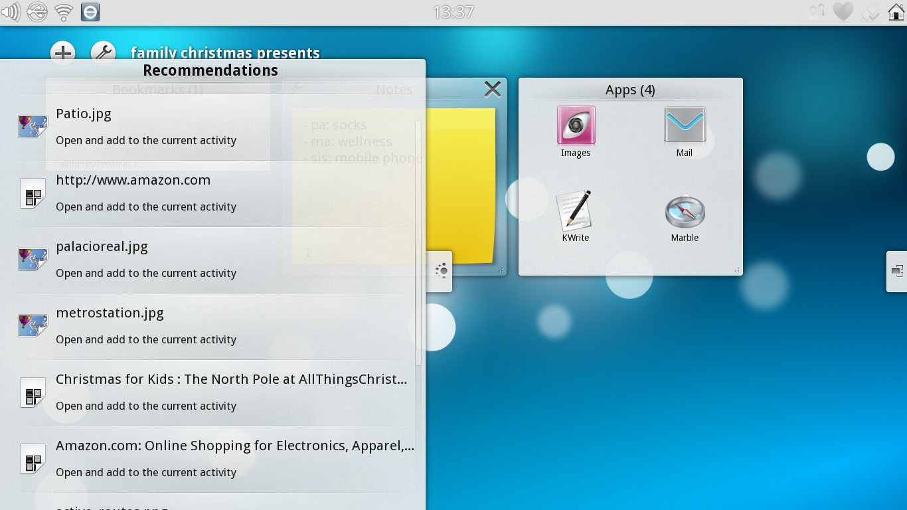This screenshot has height=510, width=907.
Task: Click the activity title family christmas presents
Action: (225, 52)
